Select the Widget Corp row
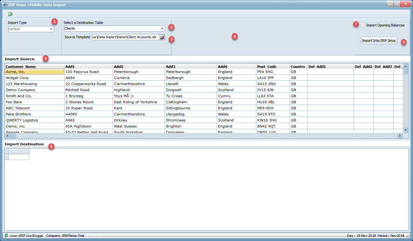Screen dimensions: 413x241 (x=34, y=78)
